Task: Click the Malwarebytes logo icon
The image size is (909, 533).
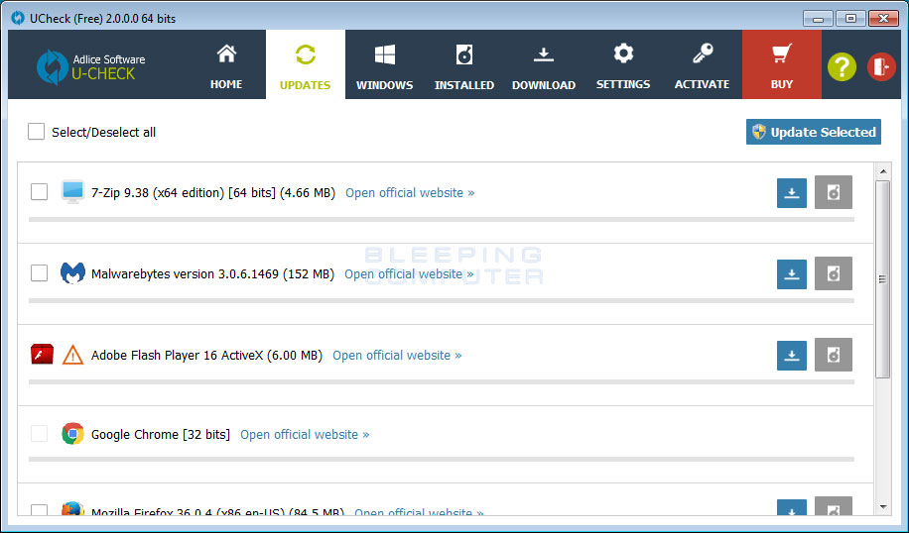Action: pyautogui.click(x=72, y=272)
